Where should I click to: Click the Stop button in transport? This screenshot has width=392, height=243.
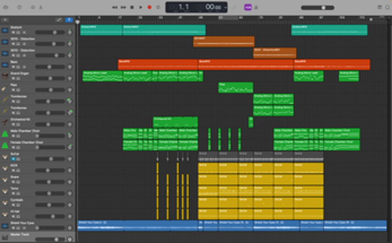pos(132,7)
